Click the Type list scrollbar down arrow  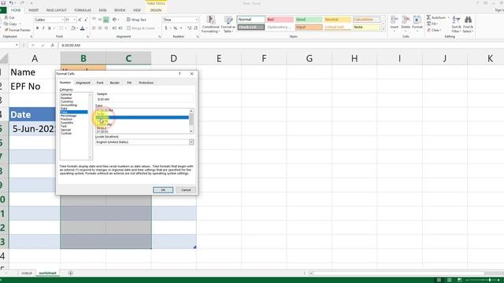point(191,131)
